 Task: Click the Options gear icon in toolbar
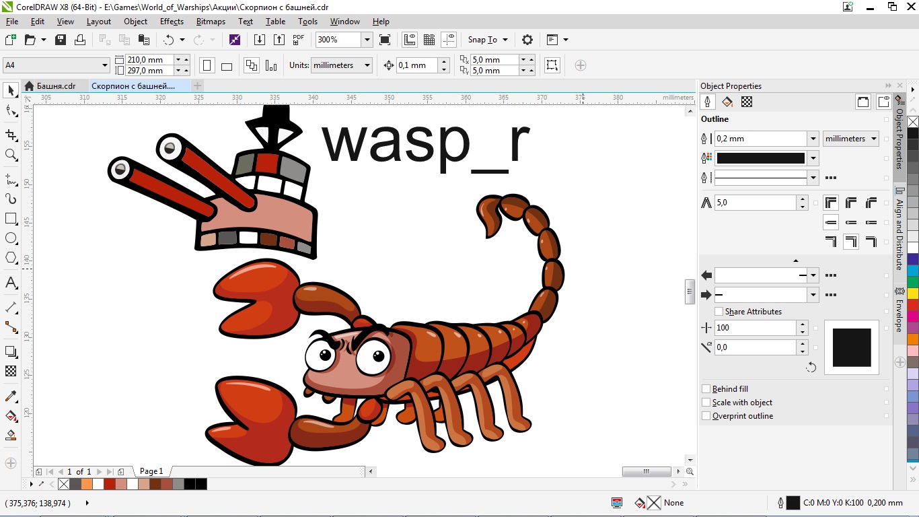[x=527, y=40]
